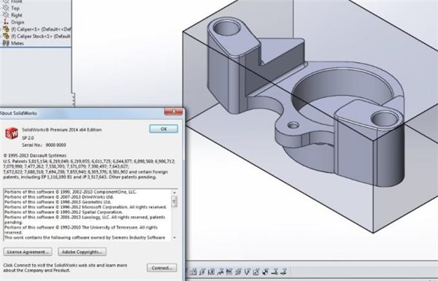Click the Siemens Industry Software credit line
The width and height of the screenshot is (438, 281).
85,237
